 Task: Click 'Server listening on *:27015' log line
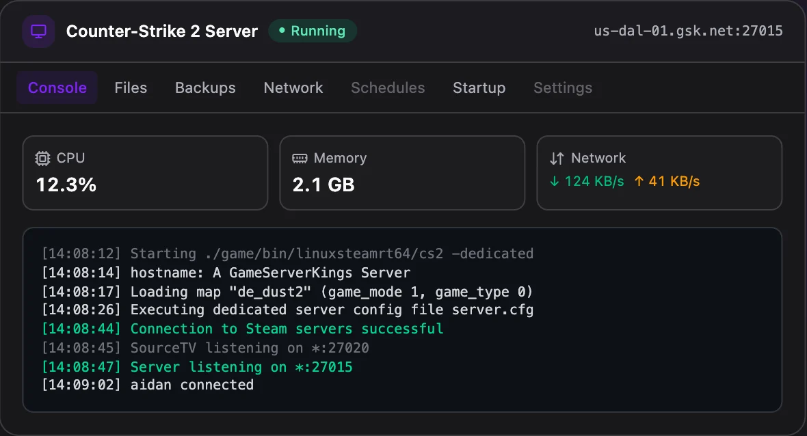(x=197, y=367)
